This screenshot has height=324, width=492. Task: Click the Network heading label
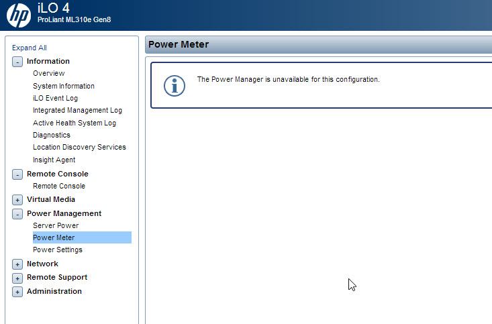(42, 264)
